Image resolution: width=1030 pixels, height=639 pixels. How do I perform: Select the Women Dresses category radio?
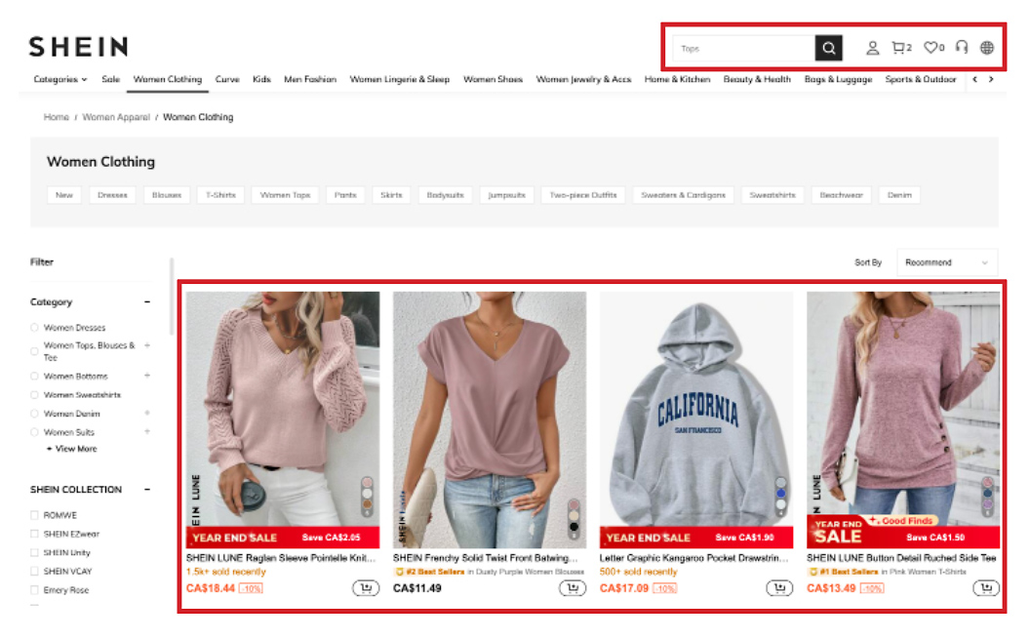(x=35, y=328)
